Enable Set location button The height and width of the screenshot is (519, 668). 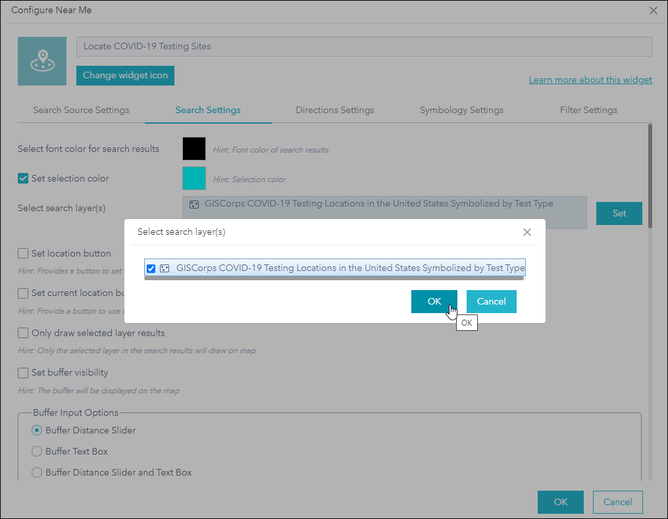[x=24, y=253]
